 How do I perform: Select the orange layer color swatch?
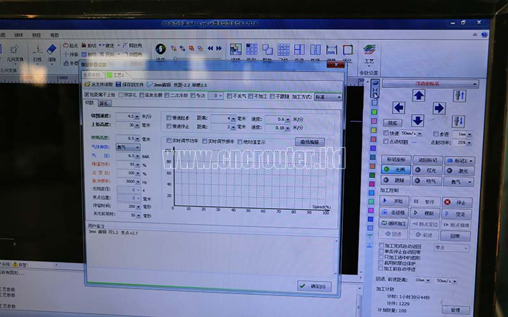pyautogui.click(x=373, y=166)
